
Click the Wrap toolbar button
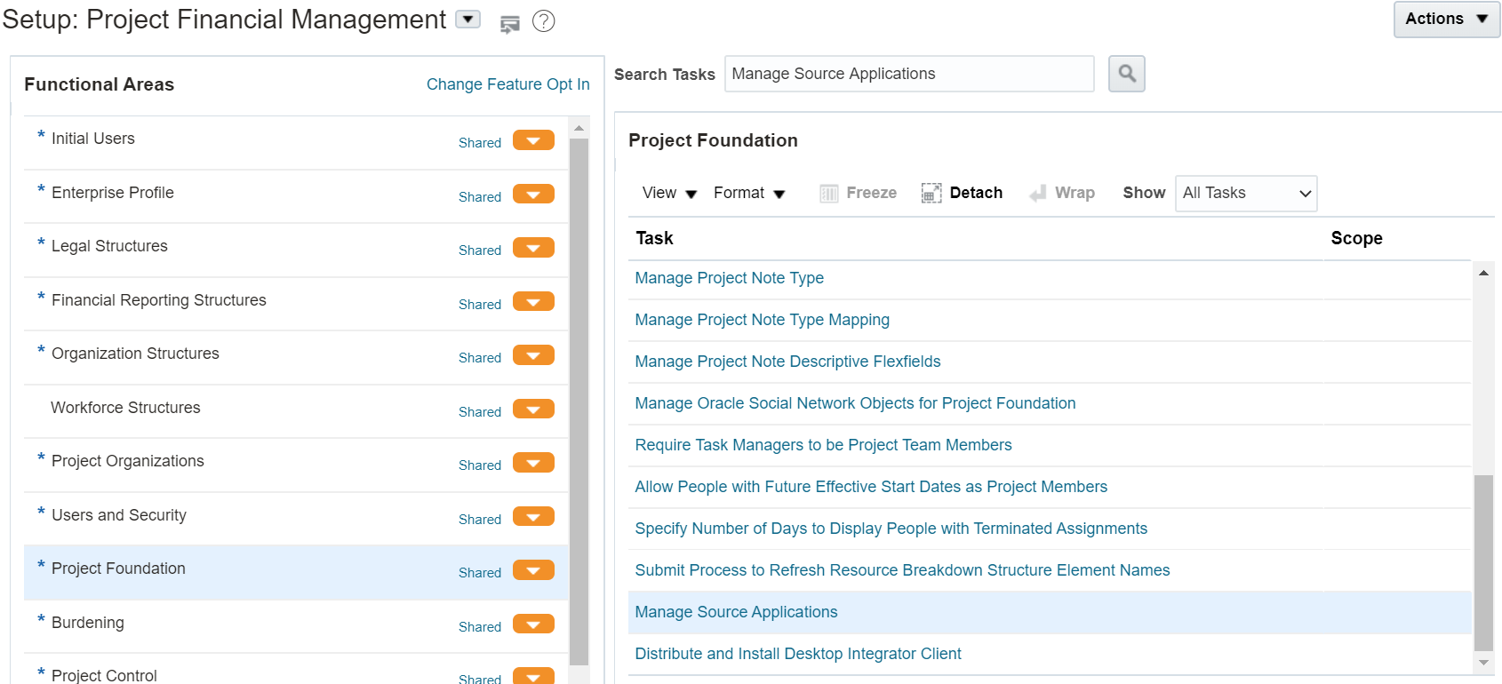coord(1062,193)
